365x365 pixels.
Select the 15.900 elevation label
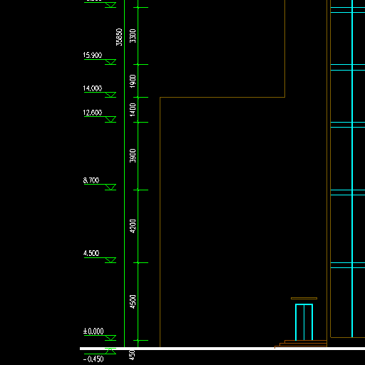point(93,55)
